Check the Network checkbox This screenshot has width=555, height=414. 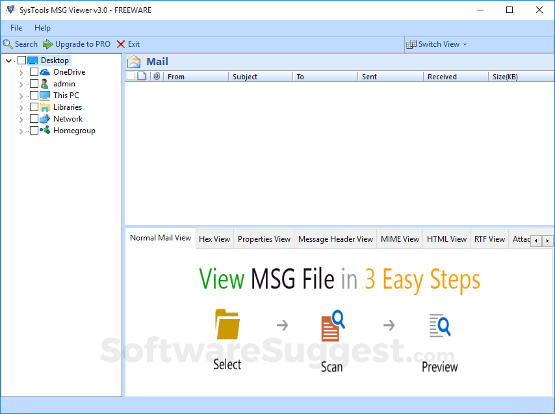coord(33,118)
